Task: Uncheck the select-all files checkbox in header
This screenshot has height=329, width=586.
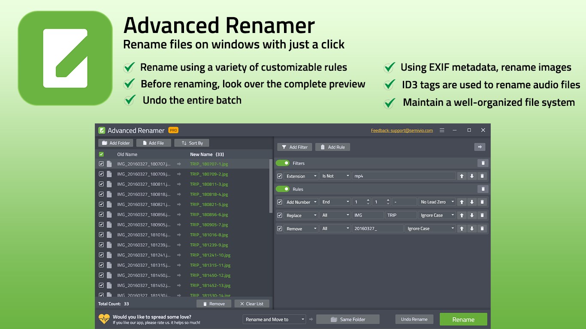Action: click(x=101, y=154)
